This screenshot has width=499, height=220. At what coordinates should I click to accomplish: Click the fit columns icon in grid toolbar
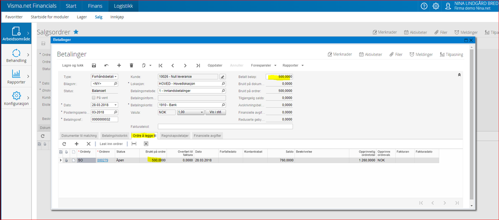pyautogui.click(x=134, y=143)
